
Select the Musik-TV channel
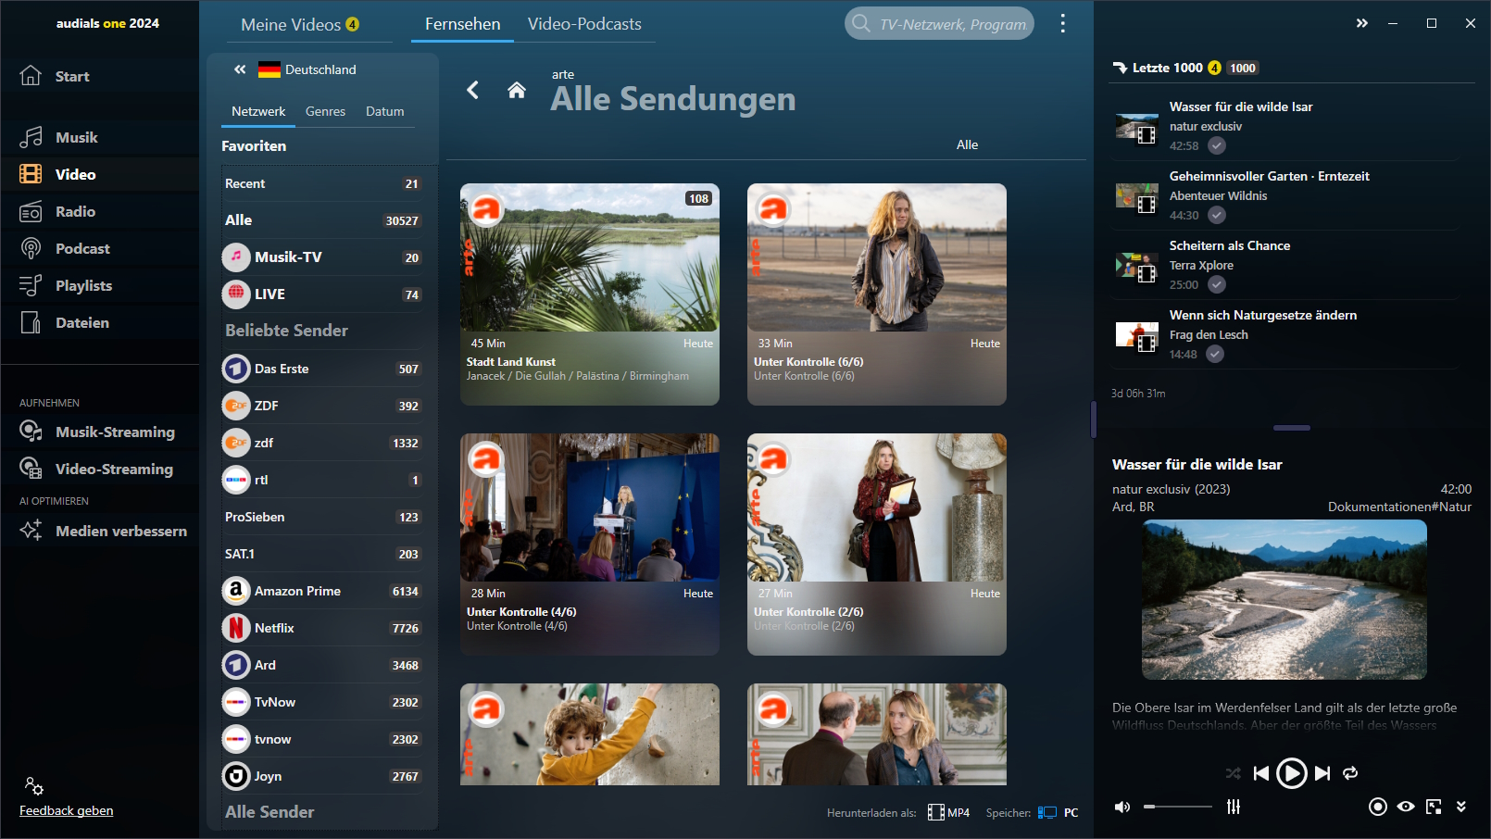point(321,257)
